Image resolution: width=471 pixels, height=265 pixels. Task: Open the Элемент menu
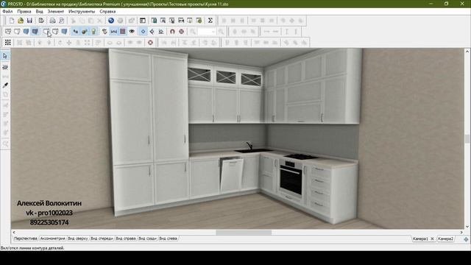pos(56,12)
